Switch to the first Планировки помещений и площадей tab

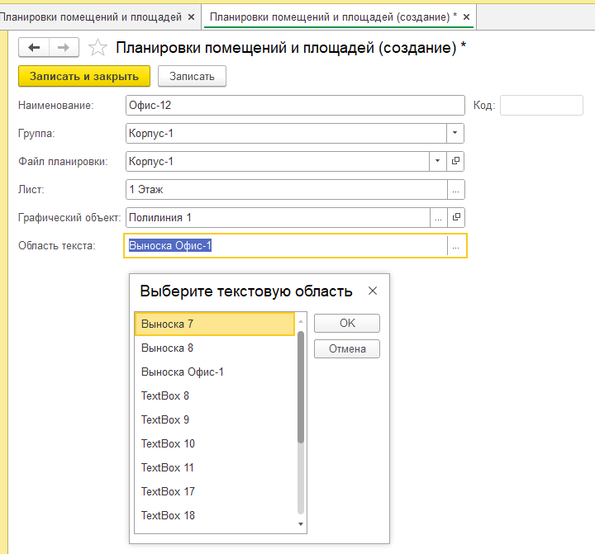(91, 17)
